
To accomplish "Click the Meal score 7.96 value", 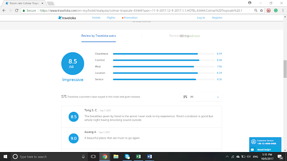I will (219, 67).
